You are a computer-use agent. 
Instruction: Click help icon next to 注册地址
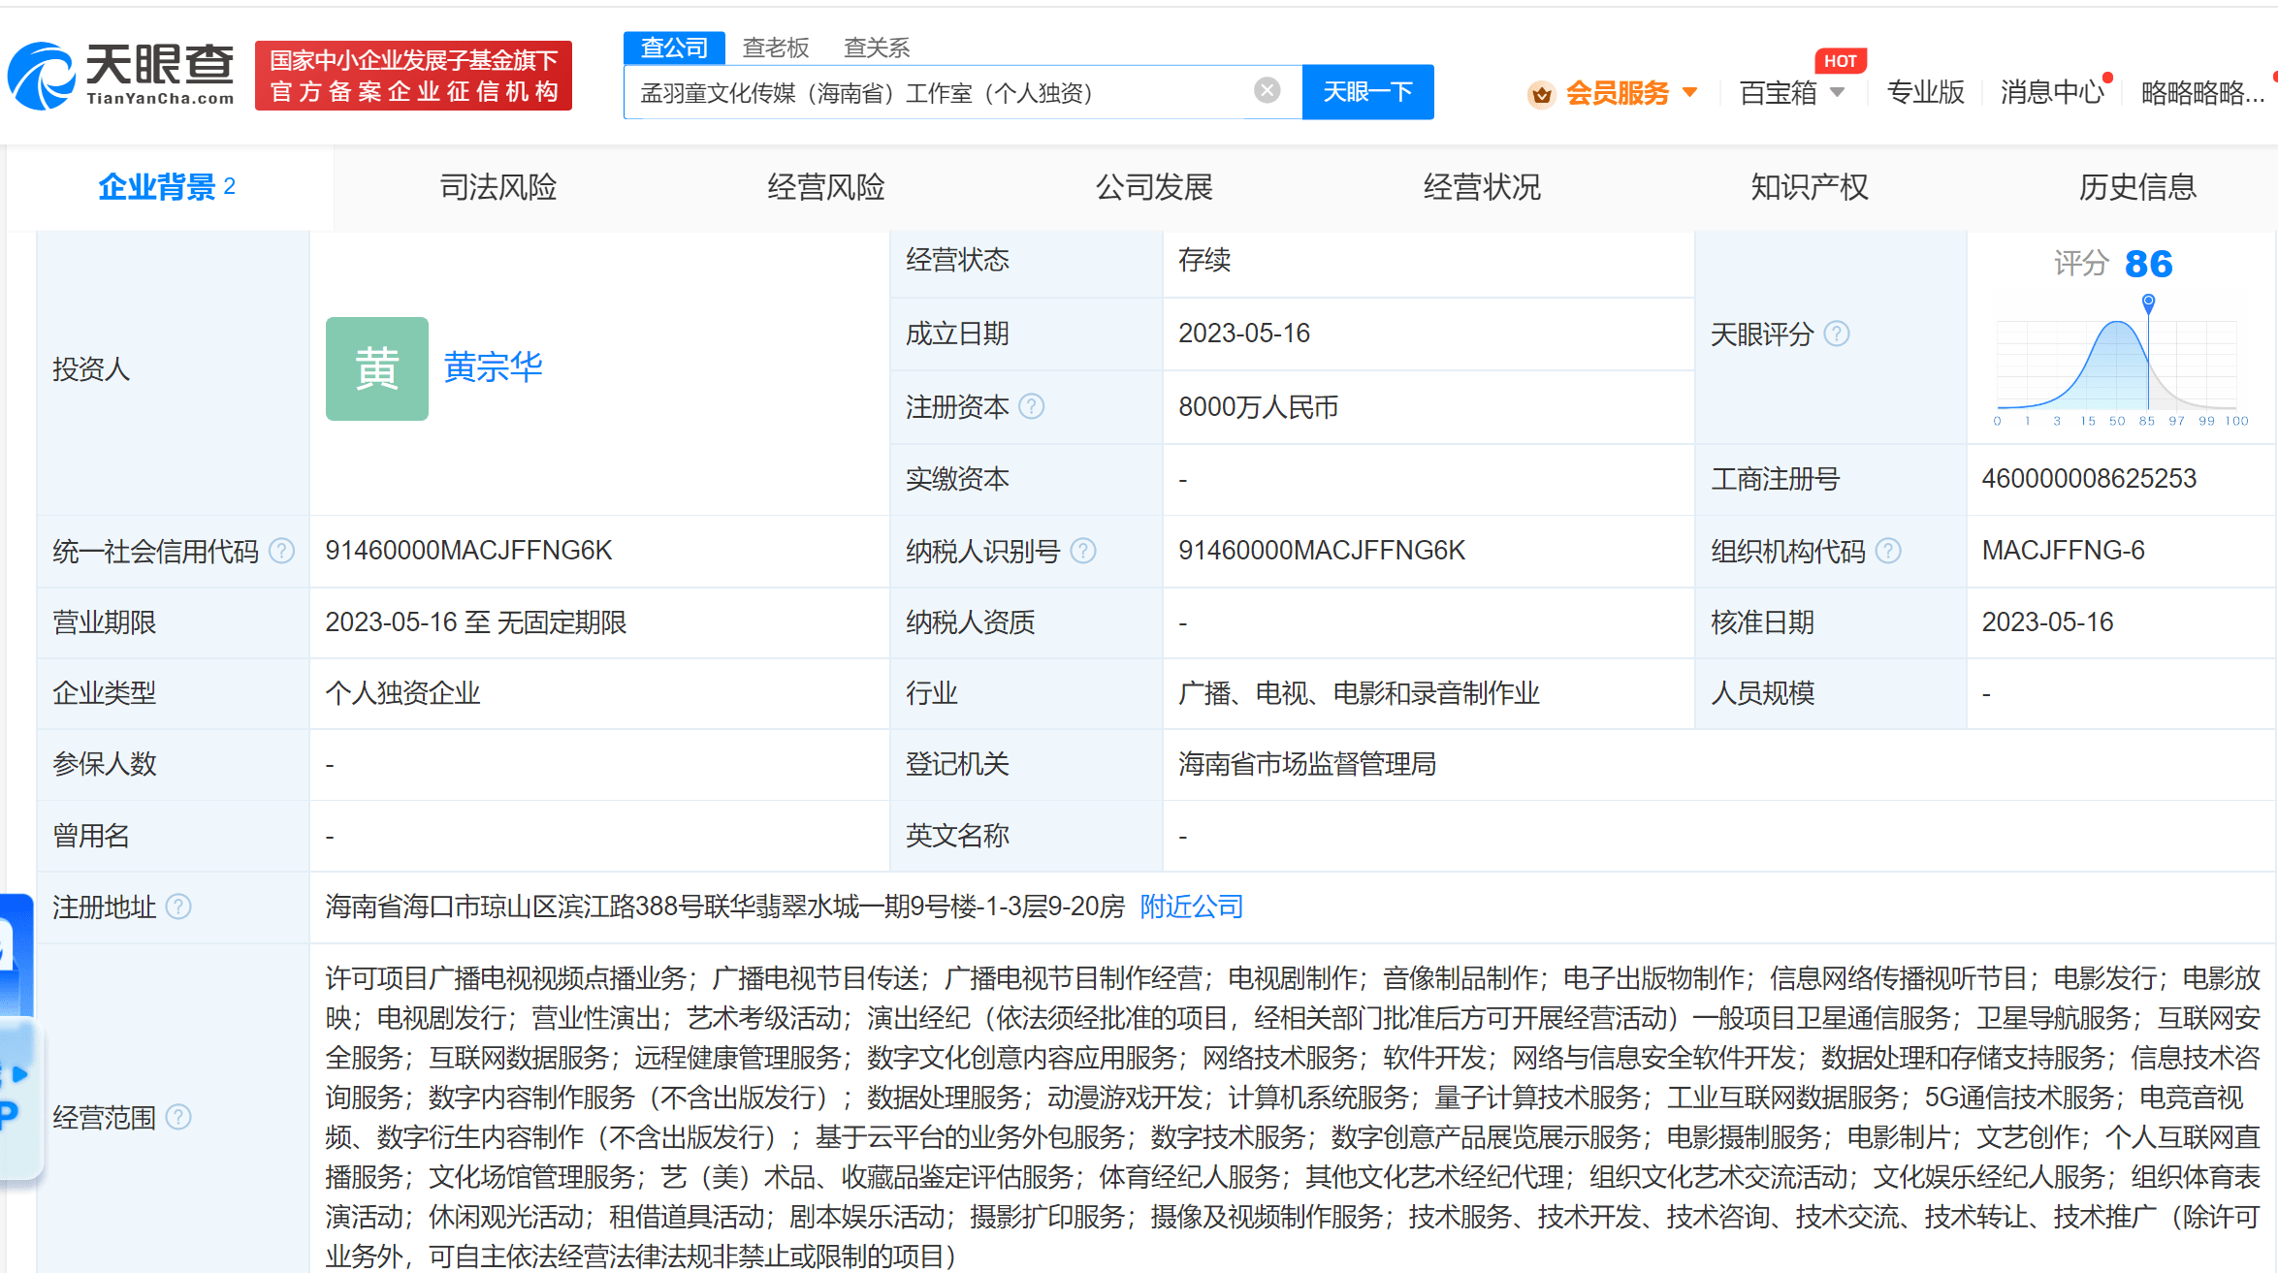178,907
